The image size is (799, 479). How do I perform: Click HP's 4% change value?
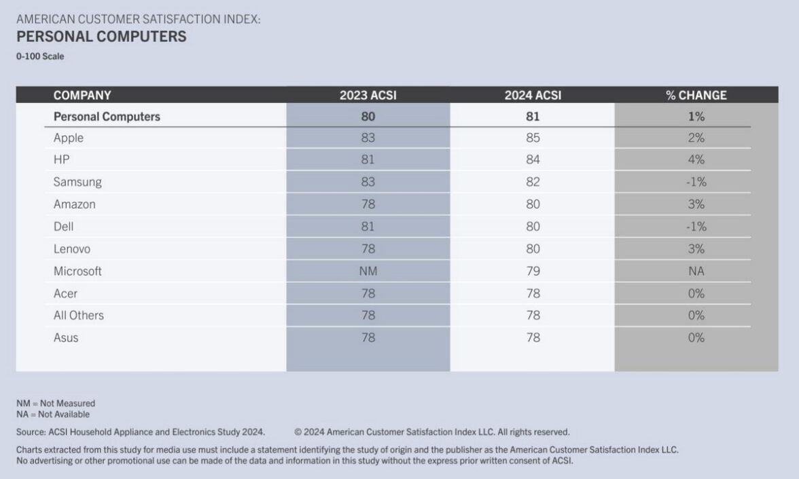point(696,160)
